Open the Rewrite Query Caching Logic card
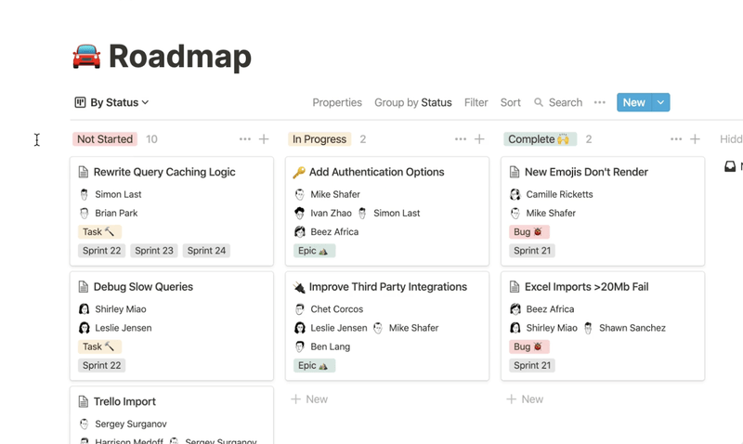The height and width of the screenshot is (444, 743). point(172,212)
